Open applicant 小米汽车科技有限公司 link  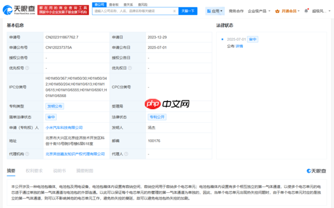(64, 128)
